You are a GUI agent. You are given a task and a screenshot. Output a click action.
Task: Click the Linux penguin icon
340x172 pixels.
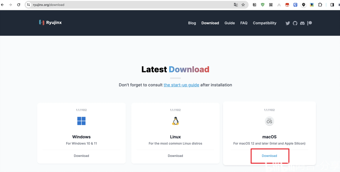coord(175,121)
